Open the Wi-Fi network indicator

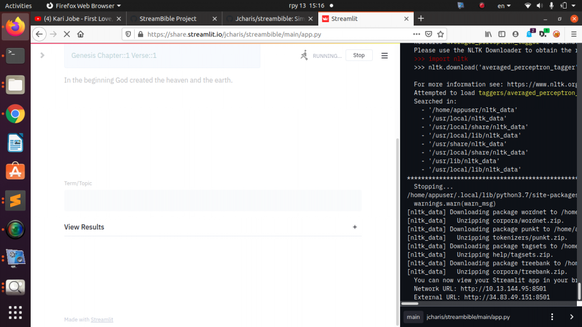527,6
